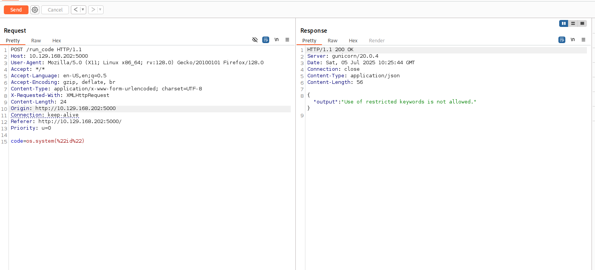Open the Request editor hamburger menu
The image size is (595, 270).
[287, 40]
